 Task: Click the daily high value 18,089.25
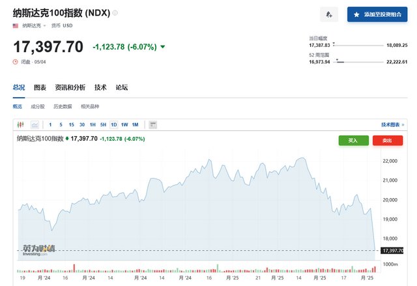pyautogui.click(x=397, y=45)
